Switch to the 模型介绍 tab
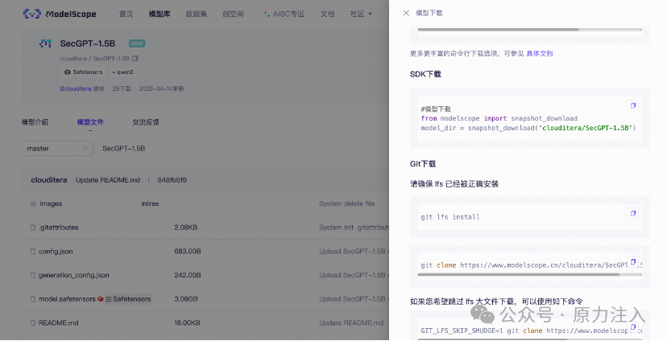 coord(35,122)
